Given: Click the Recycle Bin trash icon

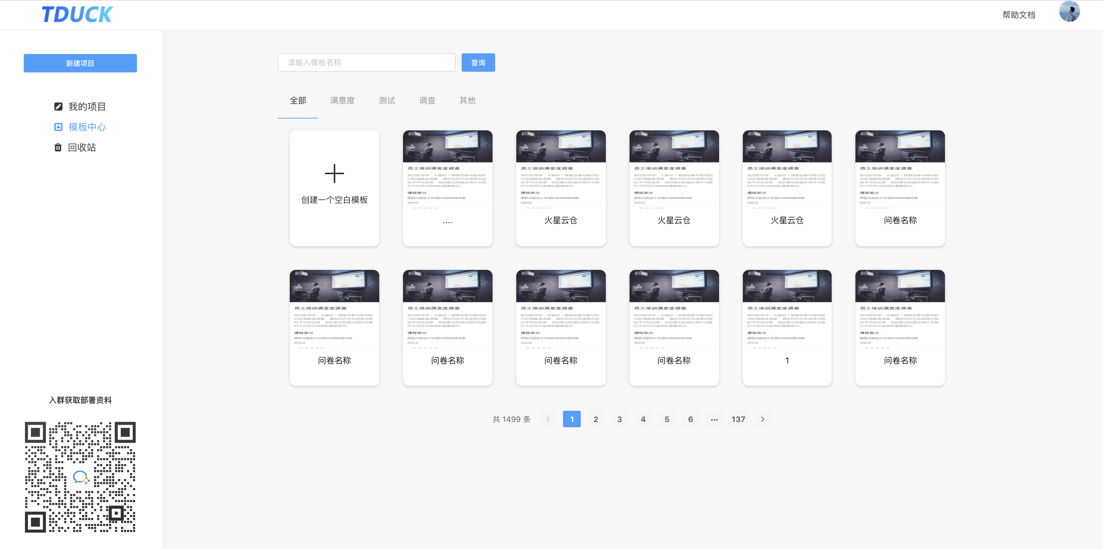Looking at the screenshot, I should coord(58,148).
